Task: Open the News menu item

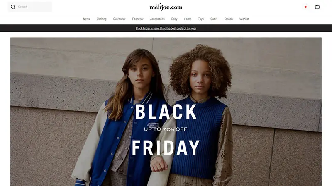Action: [86, 19]
